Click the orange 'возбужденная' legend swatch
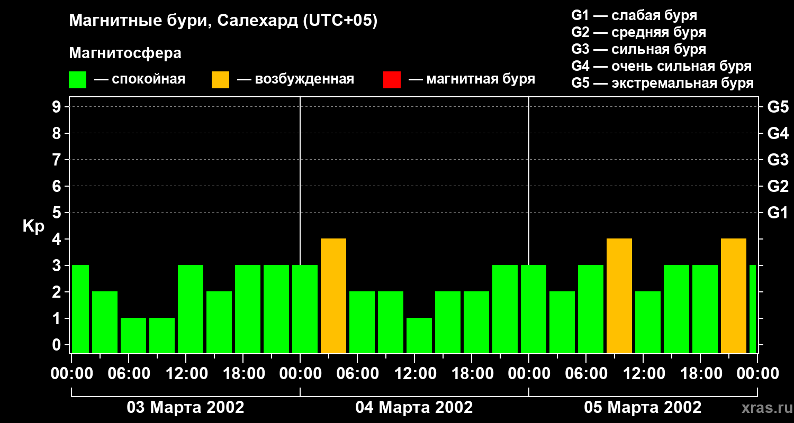Viewport: 794px width, 423px height. (221, 80)
